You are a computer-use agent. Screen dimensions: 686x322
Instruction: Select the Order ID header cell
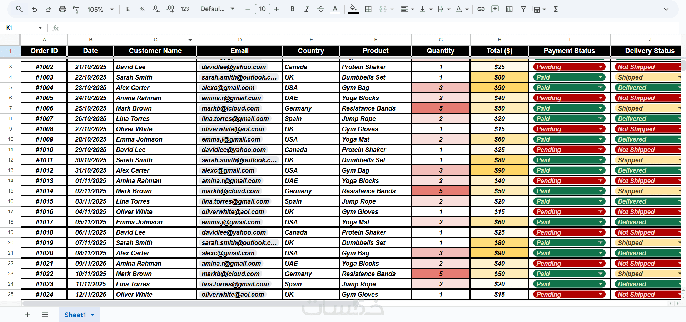(x=44, y=51)
